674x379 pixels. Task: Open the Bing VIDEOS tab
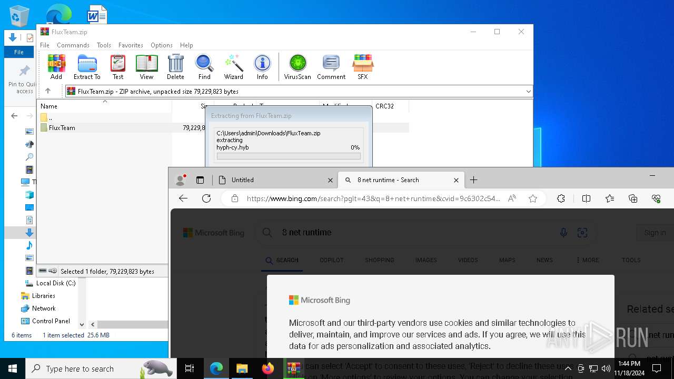coord(468,260)
